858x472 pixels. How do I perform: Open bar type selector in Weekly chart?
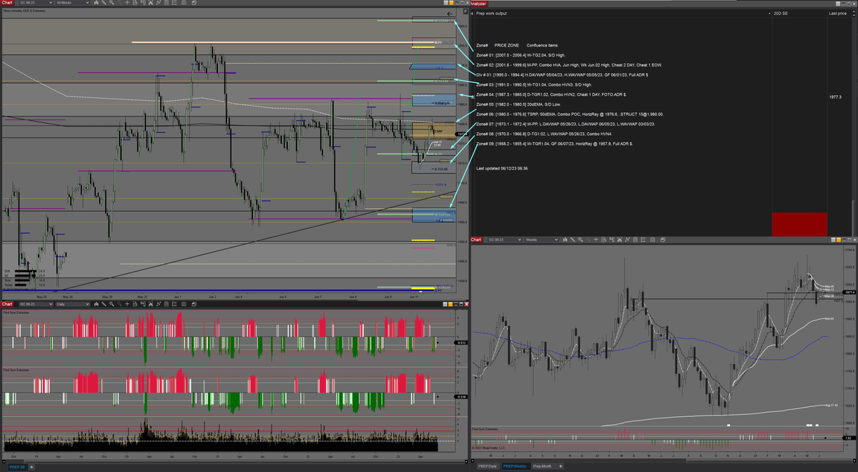(565, 239)
